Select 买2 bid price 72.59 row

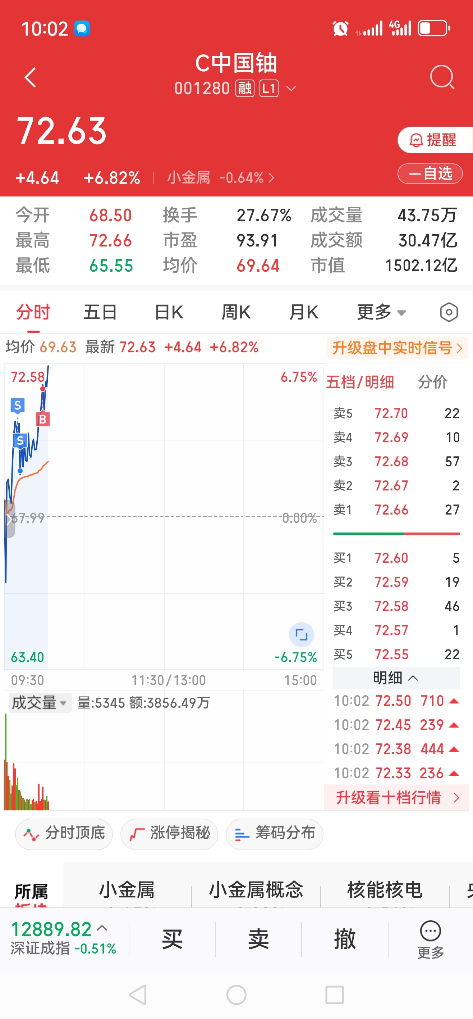(x=396, y=582)
